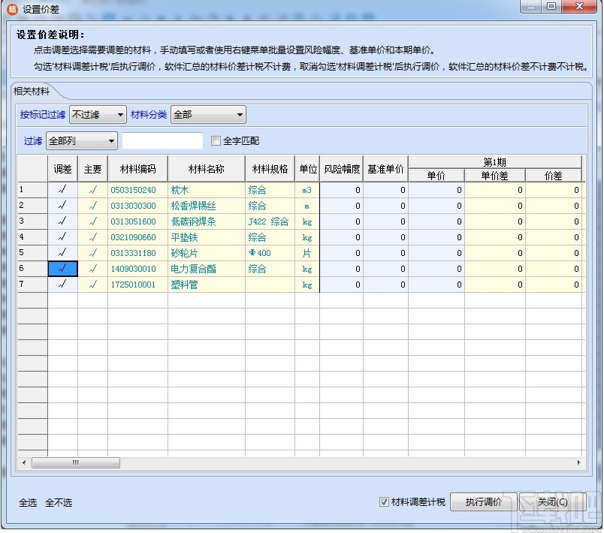Click the 关闭(C) button
The width and height of the screenshot is (604, 533).
coord(552,501)
